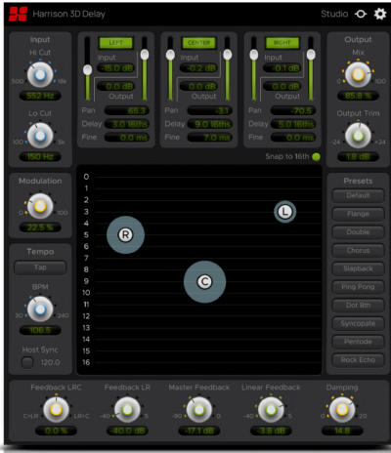Click the LEFT Pan value 65.3
The image size is (391, 453).
[126, 110]
